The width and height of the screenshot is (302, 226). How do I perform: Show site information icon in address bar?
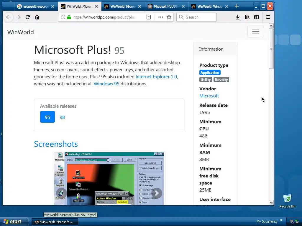[x=63, y=17]
